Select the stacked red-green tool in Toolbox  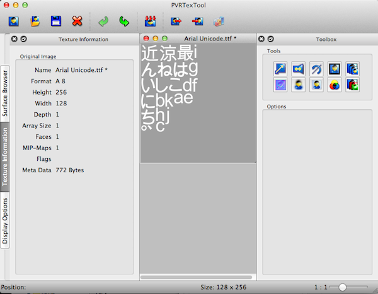coord(352,85)
